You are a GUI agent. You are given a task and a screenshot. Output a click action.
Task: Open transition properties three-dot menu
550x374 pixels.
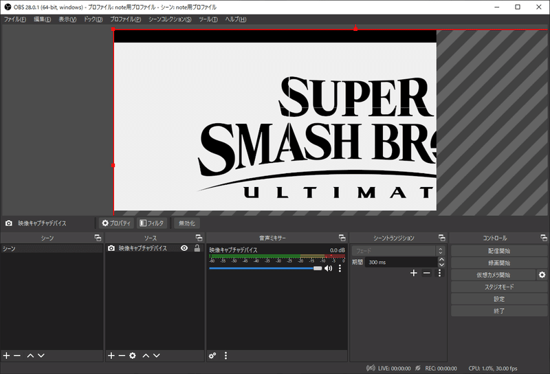coord(439,273)
